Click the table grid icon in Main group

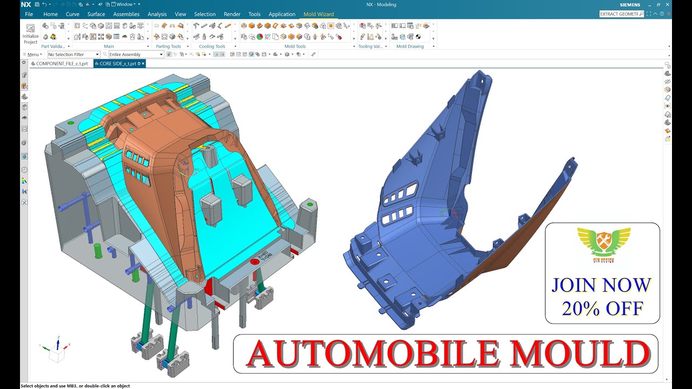pos(117,36)
